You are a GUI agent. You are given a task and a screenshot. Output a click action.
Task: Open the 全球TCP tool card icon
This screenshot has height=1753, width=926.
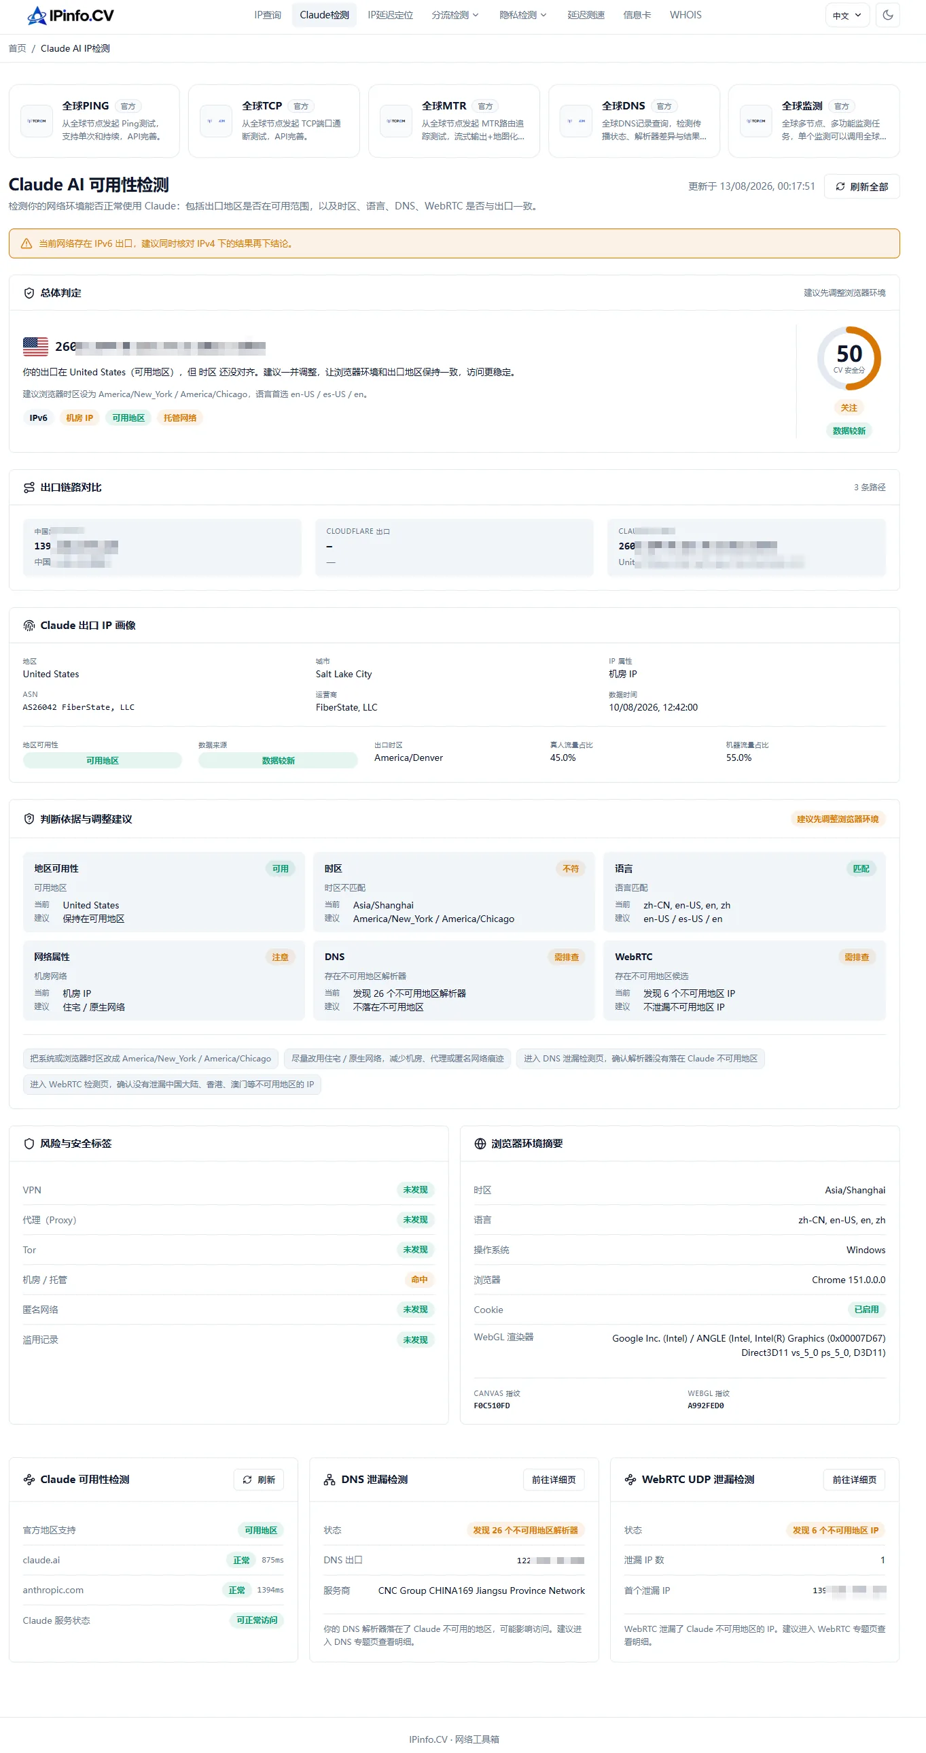(216, 121)
